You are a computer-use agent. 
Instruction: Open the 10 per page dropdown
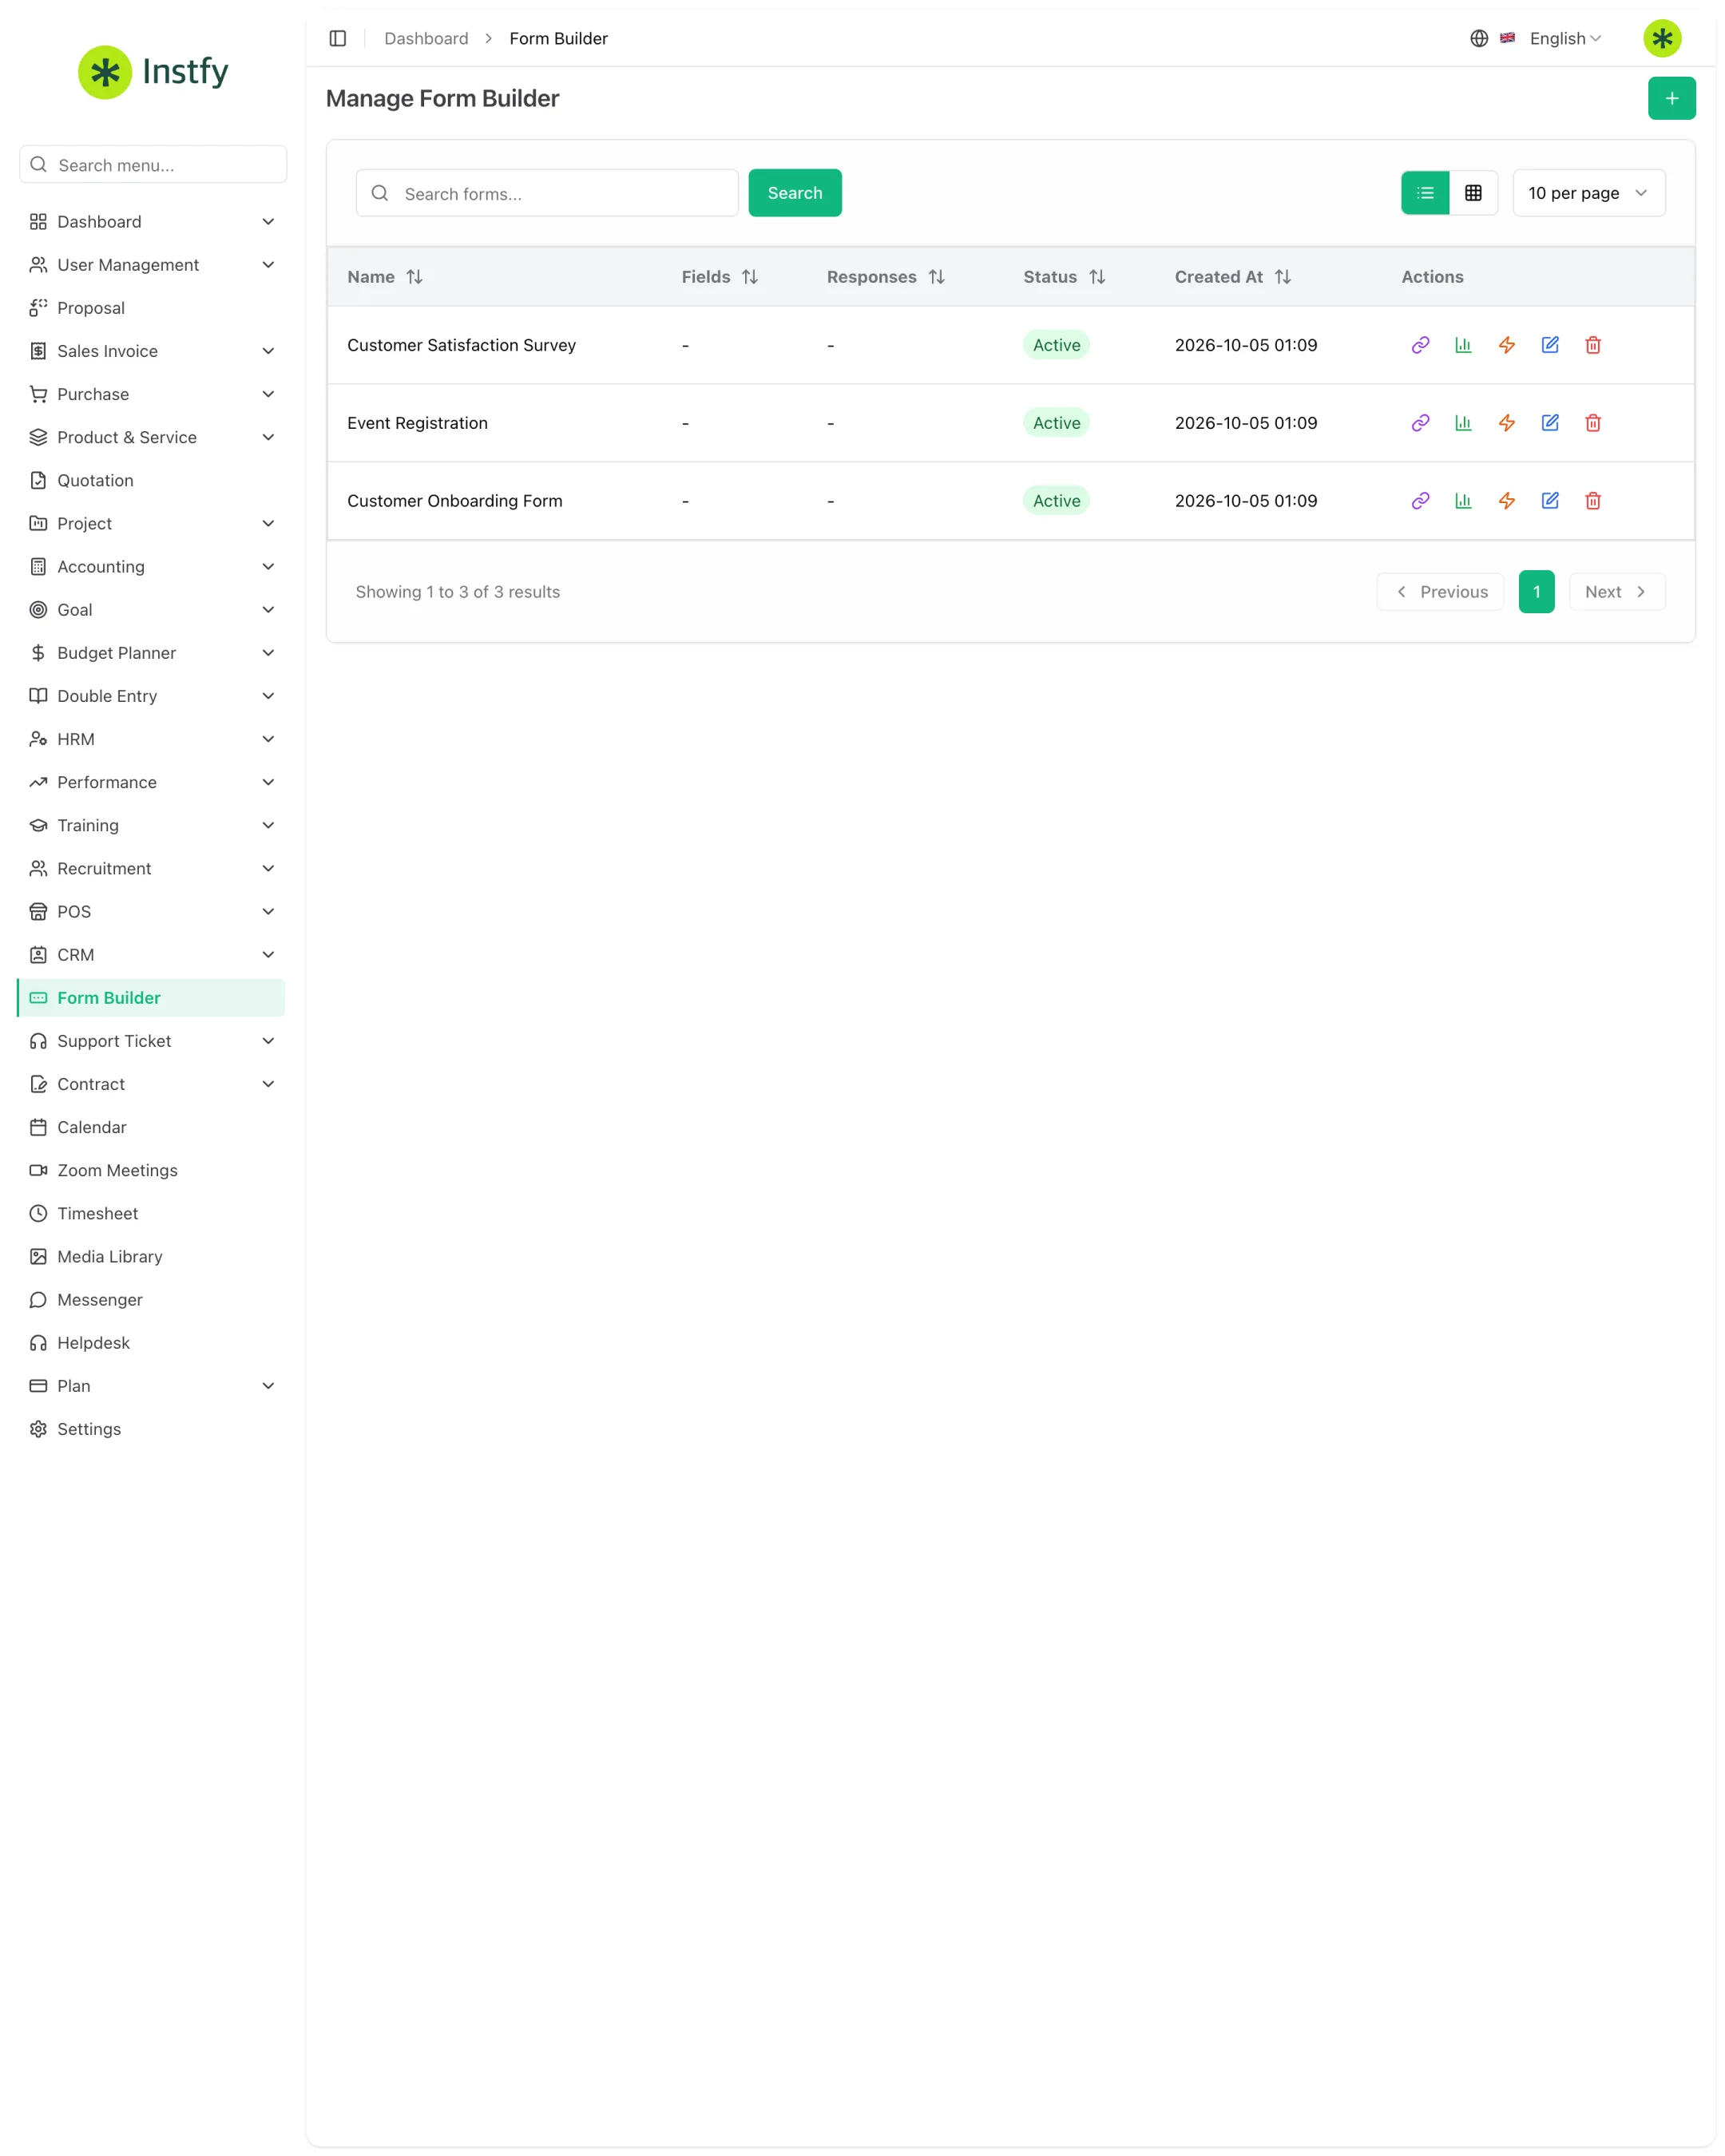1588,193
